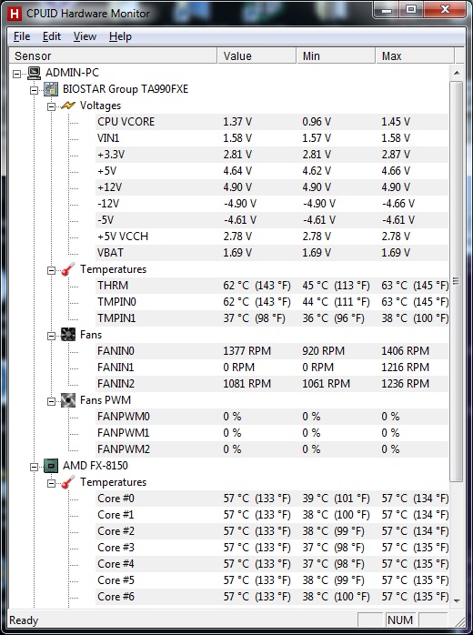Collapse the ADMIN-PC tree node
Image resolution: width=473 pixels, height=635 pixels.
point(17,74)
